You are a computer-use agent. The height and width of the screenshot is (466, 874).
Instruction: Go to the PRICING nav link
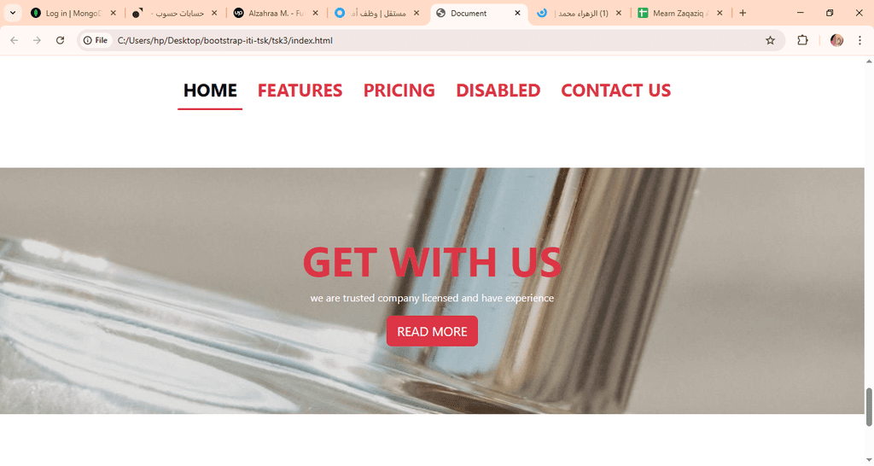coord(399,90)
